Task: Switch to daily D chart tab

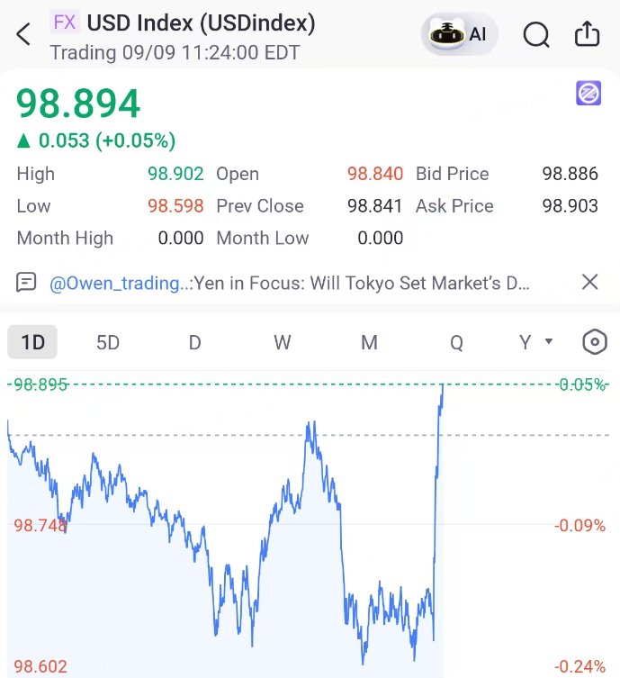Action: 195,342
